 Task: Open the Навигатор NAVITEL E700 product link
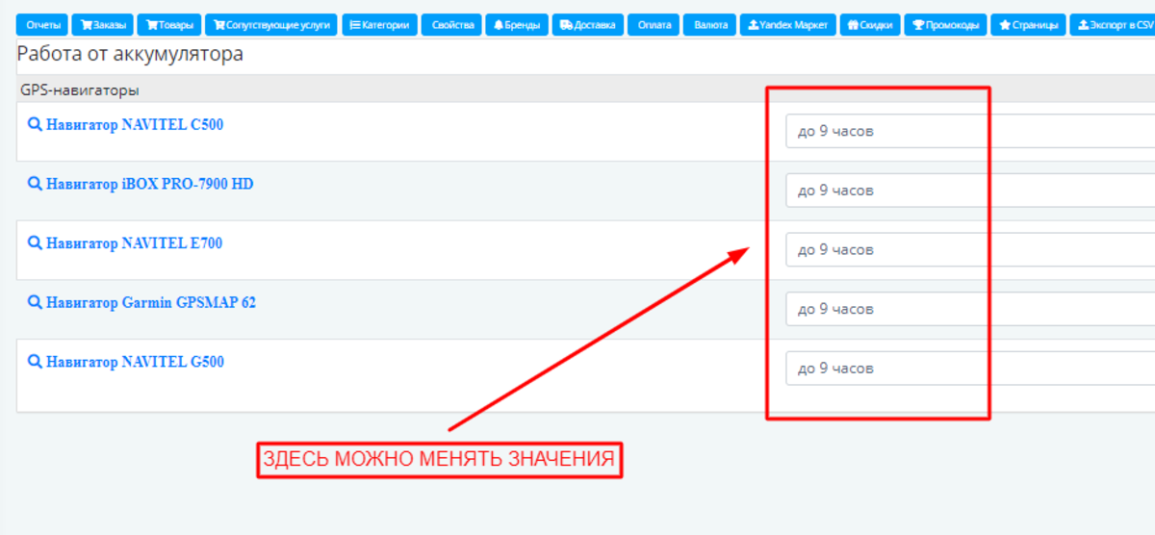[134, 243]
